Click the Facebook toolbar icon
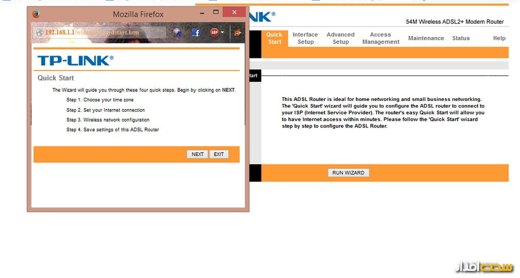 point(196,32)
